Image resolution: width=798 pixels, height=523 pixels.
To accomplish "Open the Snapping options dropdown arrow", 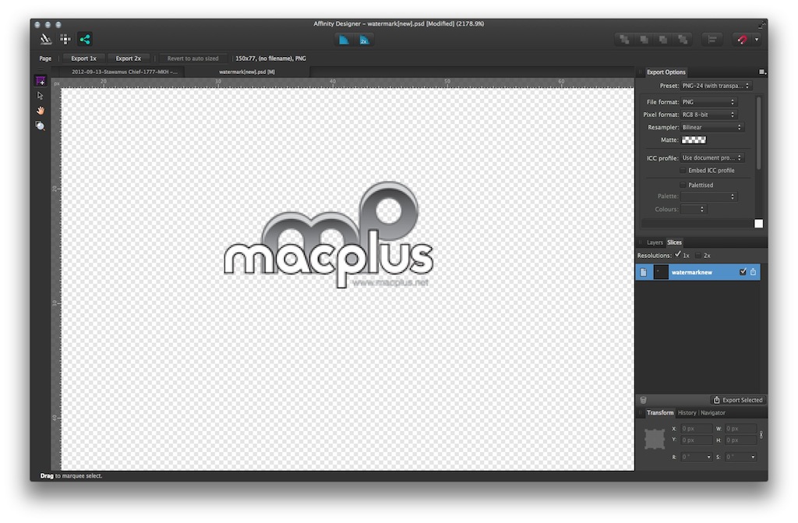I will pos(757,40).
